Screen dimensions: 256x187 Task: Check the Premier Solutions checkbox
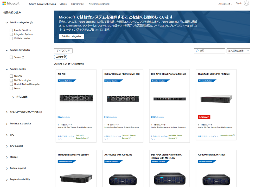(x=11, y=30)
